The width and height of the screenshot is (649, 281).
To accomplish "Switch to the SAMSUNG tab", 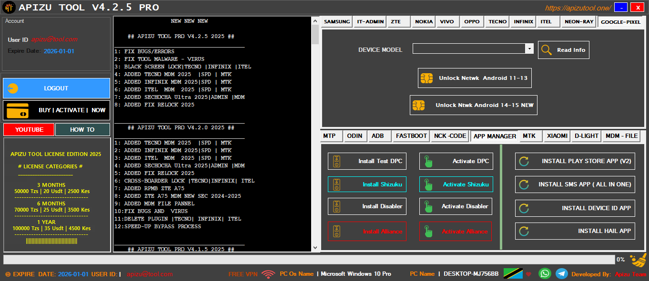I will coord(337,22).
